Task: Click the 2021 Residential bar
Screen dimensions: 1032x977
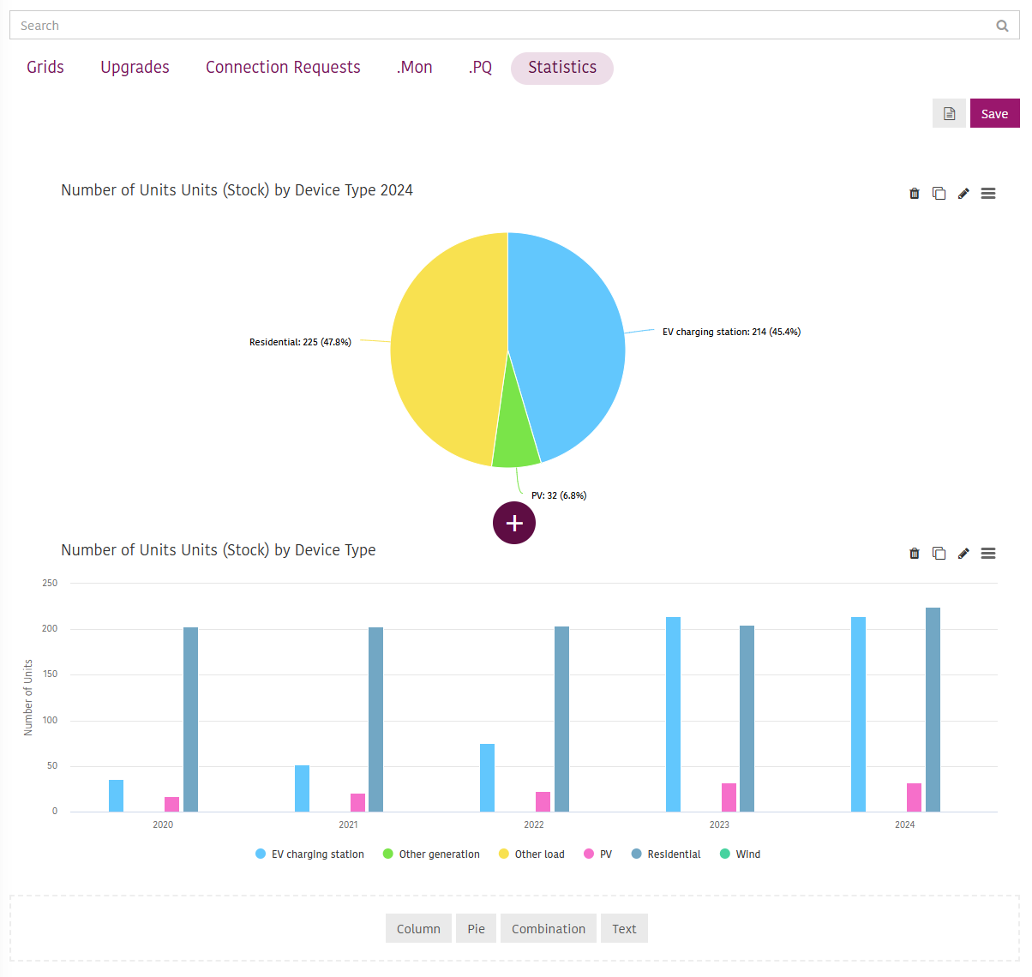Action: [x=375, y=720]
